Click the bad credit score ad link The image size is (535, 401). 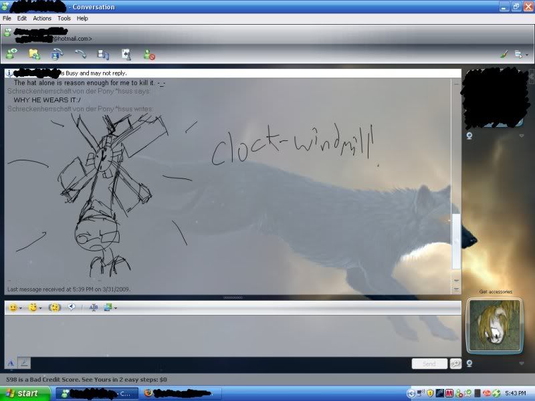[x=86, y=380]
